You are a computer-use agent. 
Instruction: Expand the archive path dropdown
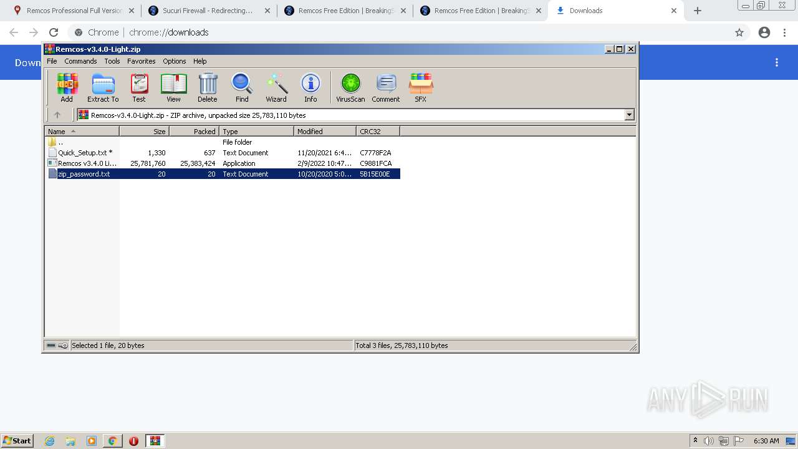[629, 115]
